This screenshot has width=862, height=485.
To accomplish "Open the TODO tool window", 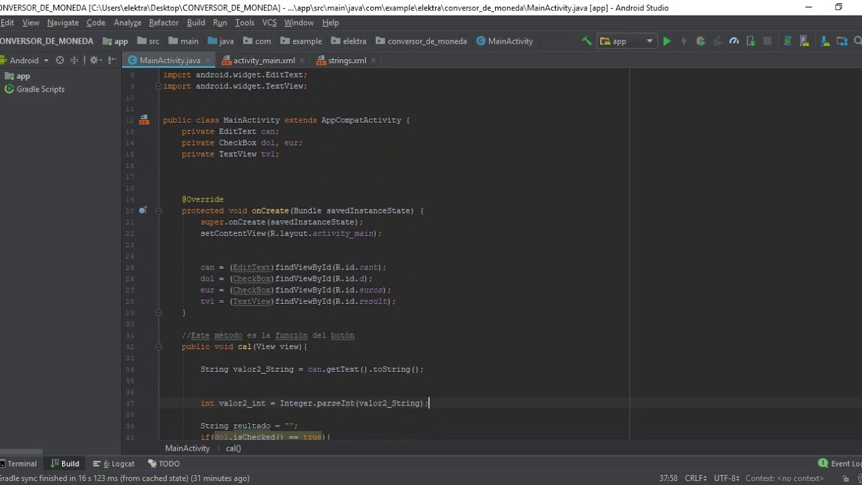I will tap(164, 463).
